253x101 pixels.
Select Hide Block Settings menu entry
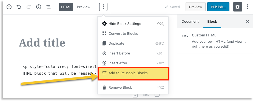coord(133,24)
